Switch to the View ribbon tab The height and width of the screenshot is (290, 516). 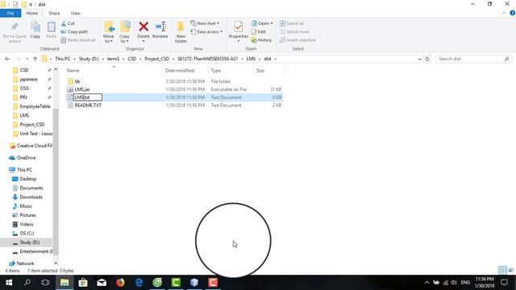pyautogui.click(x=75, y=13)
